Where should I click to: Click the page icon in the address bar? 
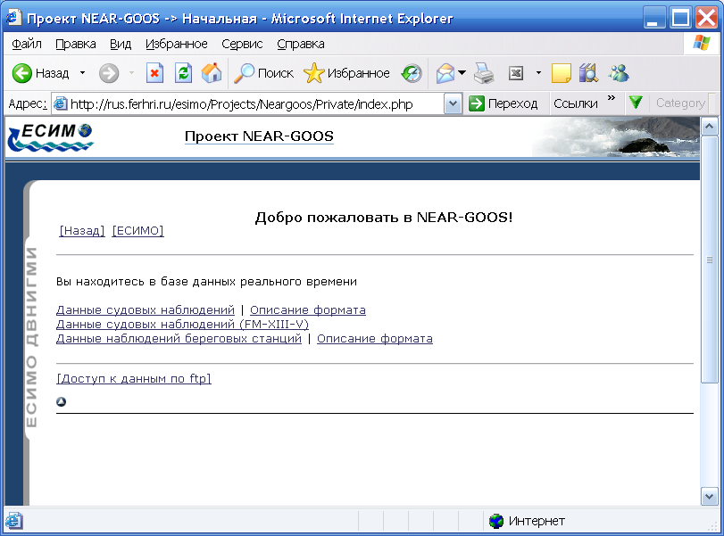tap(60, 103)
